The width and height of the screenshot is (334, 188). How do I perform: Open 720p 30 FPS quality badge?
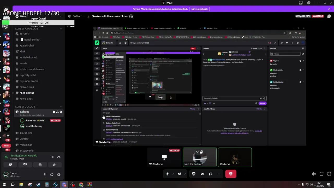coord(303,16)
